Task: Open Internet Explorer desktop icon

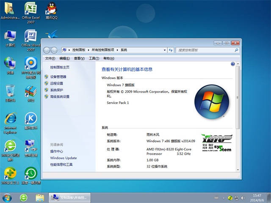Action: coord(10,123)
